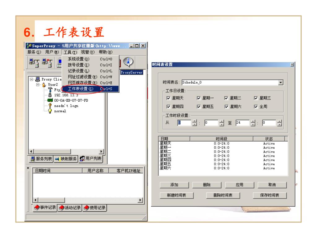The height and width of the screenshot is (238, 317).
Task: Choose 系统设置(O) from Tools menu
Action: tap(90, 59)
